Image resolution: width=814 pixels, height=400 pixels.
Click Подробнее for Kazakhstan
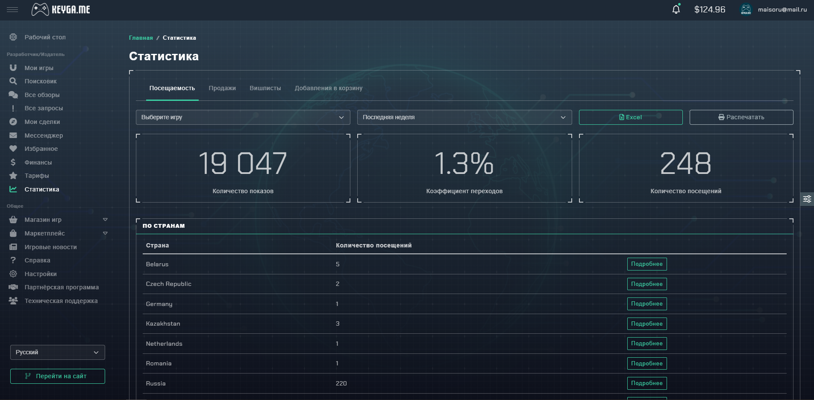pyautogui.click(x=647, y=324)
